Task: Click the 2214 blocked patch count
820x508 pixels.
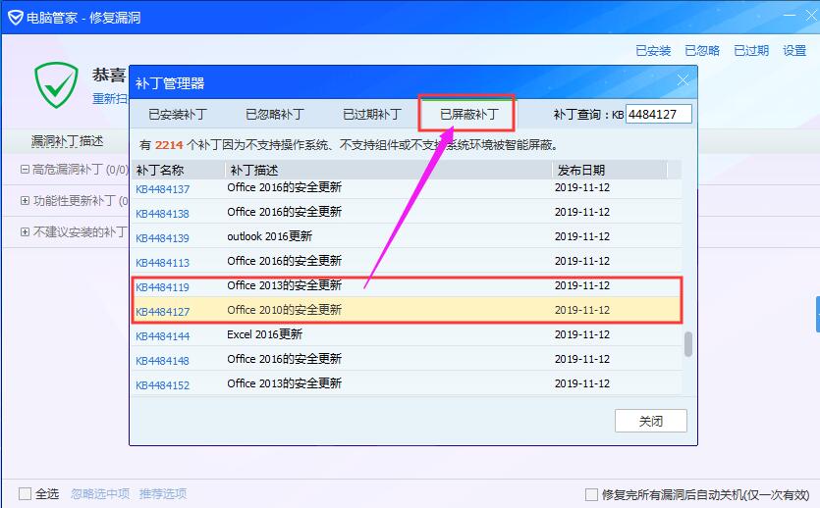Action: click(169, 145)
